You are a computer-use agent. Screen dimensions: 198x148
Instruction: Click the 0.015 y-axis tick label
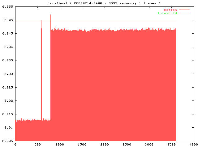click(x=7, y=114)
